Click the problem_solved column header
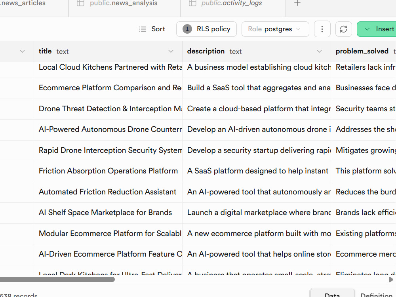The width and height of the screenshot is (396, 297). (364, 51)
